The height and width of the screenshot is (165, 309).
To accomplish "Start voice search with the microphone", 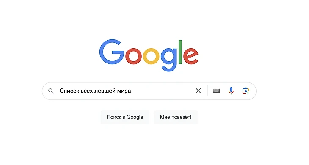I will tap(231, 91).
